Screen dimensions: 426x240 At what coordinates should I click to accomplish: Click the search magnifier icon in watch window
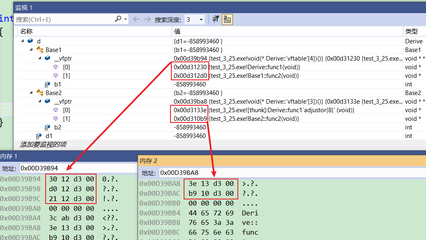[x=118, y=19]
